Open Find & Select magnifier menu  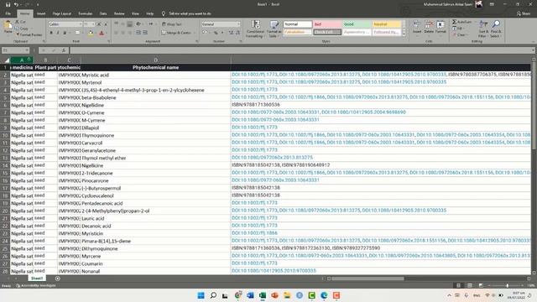pos(495,29)
